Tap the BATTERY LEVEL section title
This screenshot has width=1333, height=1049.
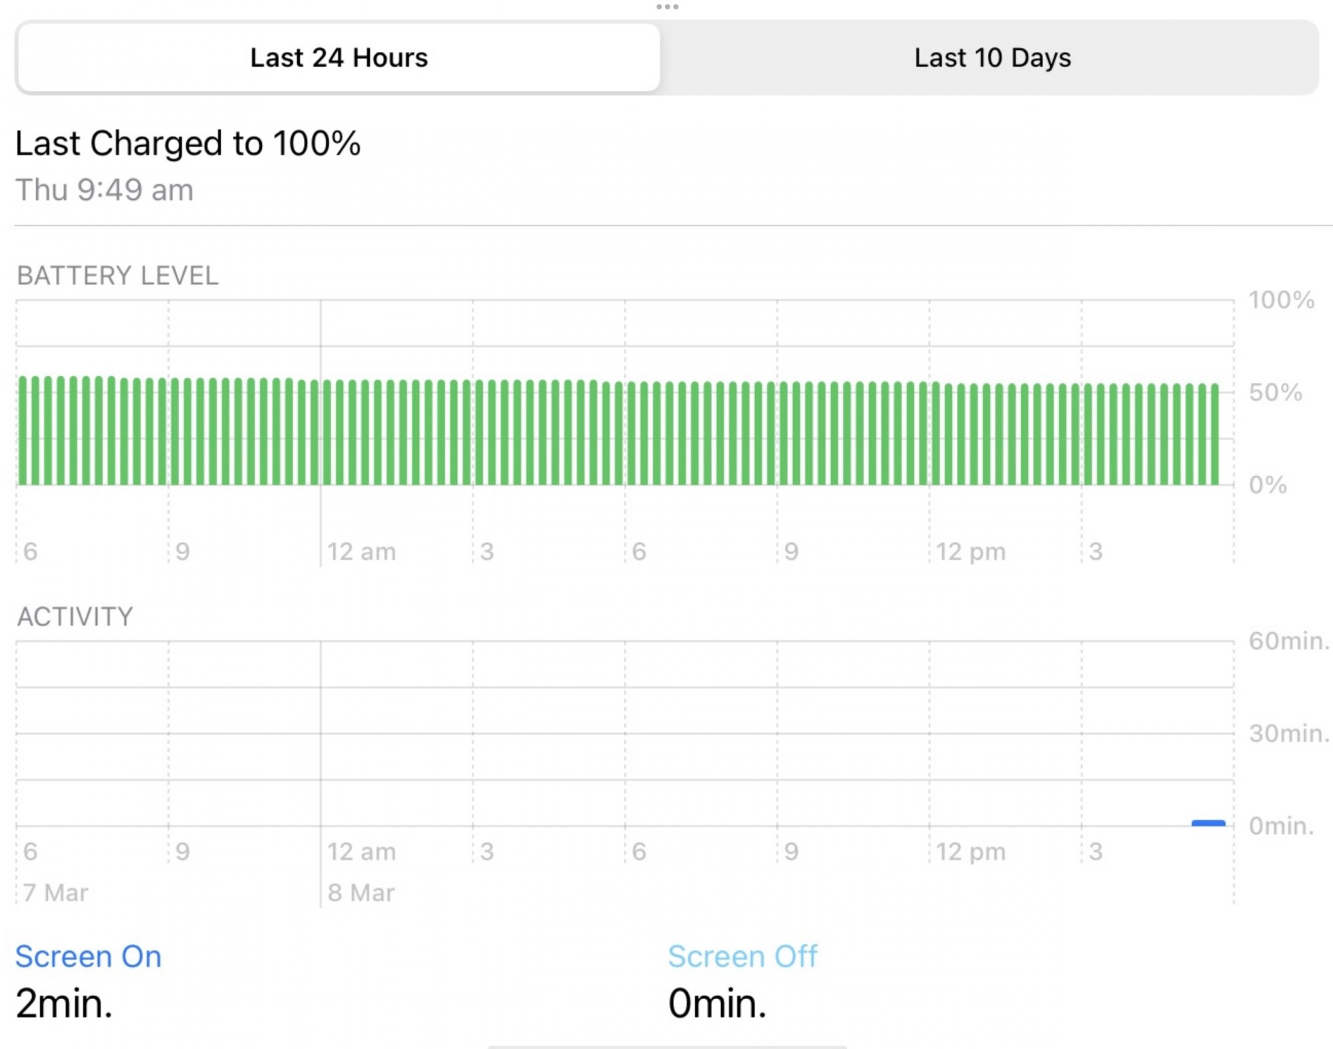pyautogui.click(x=117, y=276)
